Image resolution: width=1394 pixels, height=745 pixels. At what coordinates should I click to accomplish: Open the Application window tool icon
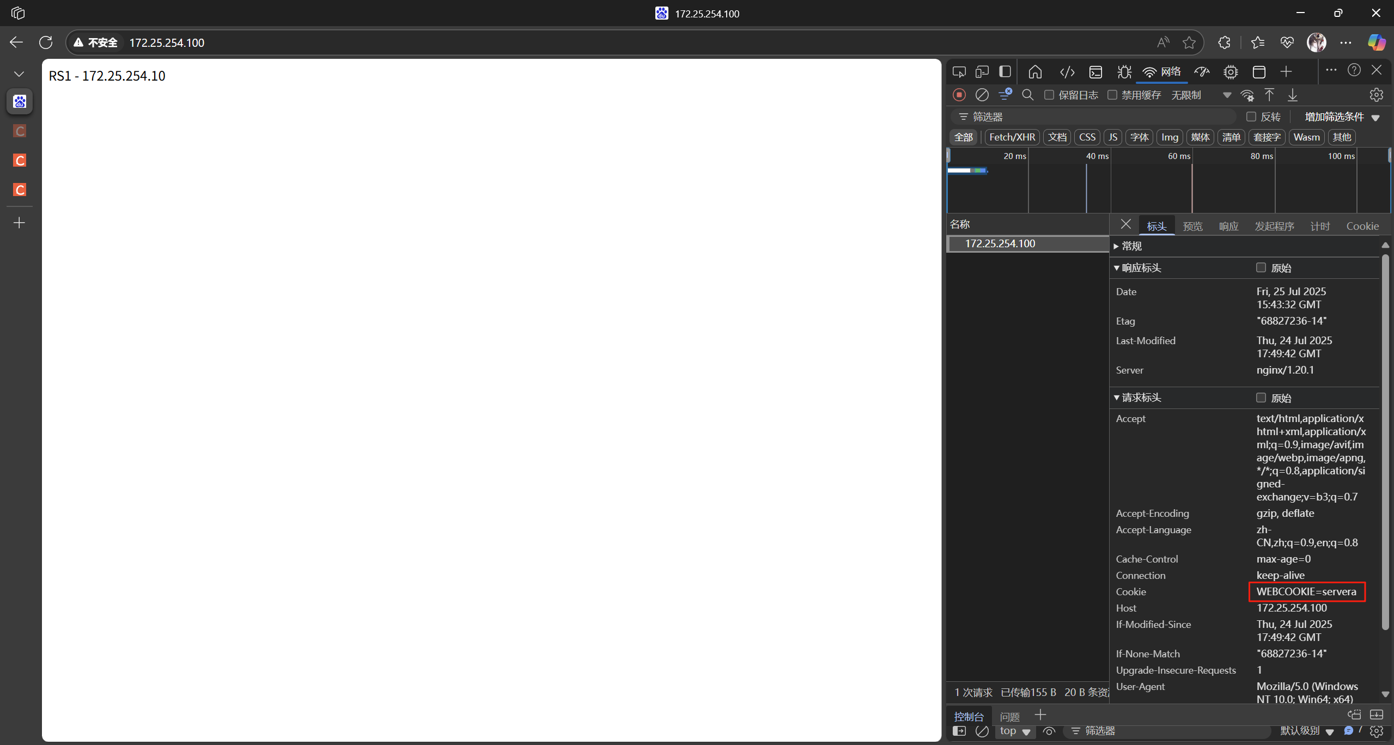pos(1259,72)
